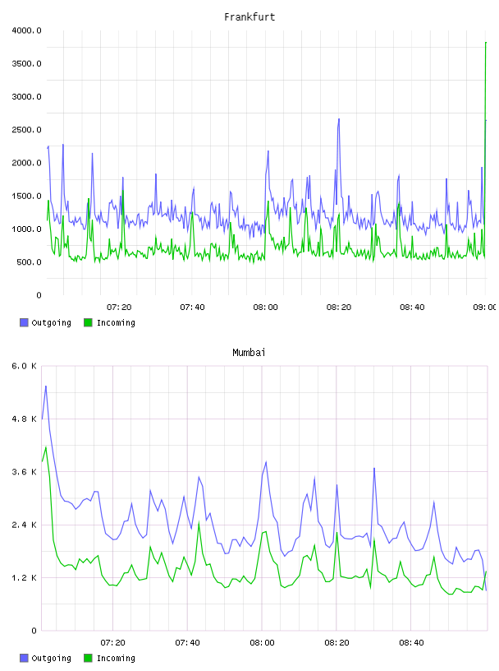
Task: Click the blue Outgoing swatch in Mumbai legend
Action: [x=24, y=658]
